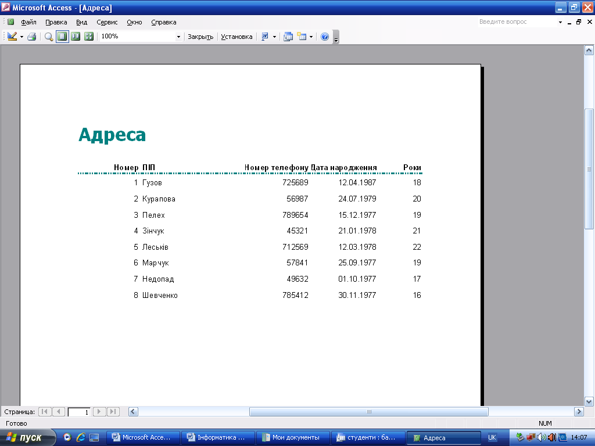This screenshot has height=446, width=595.
Task: Switch to Multiple Pages view
Action: tap(89, 37)
